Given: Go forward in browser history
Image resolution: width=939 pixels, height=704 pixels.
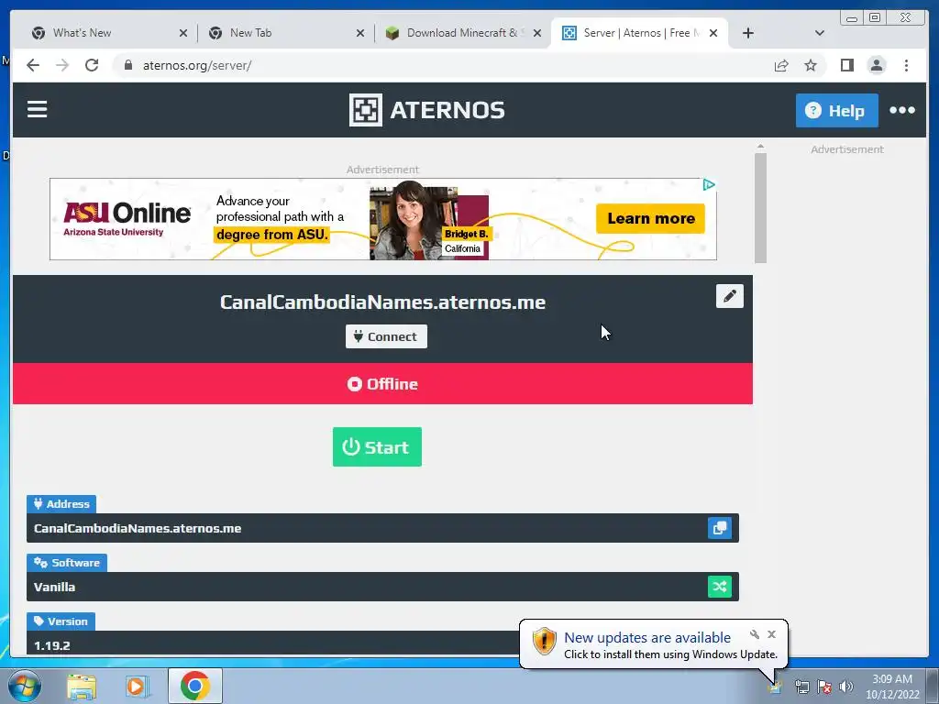Looking at the screenshot, I should [62, 65].
